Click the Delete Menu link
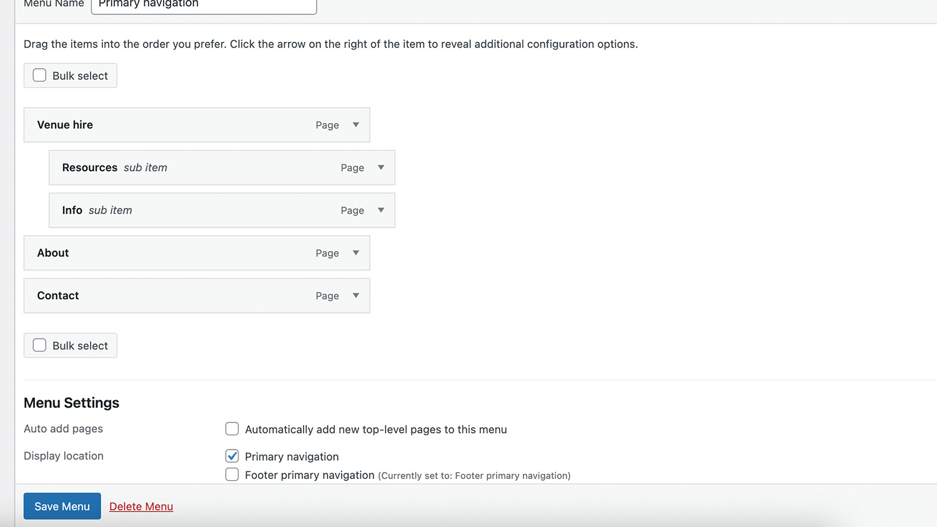 [141, 506]
